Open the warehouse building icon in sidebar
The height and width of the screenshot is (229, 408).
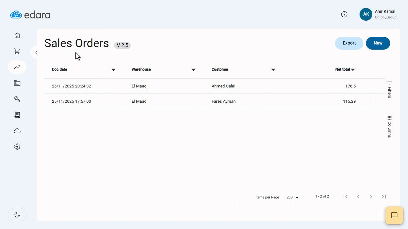(x=17, y=83)
